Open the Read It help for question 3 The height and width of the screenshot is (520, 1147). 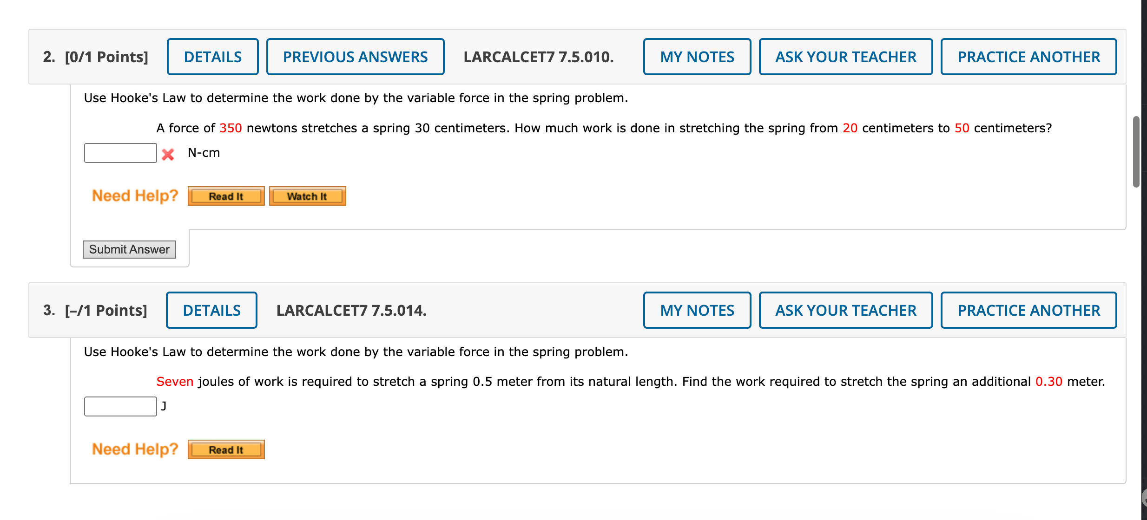[226, 449]
